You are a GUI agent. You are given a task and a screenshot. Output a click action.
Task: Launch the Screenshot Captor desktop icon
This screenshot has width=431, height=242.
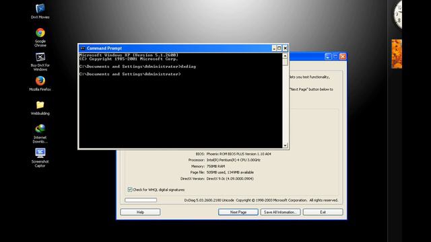[x=40, y=157]
